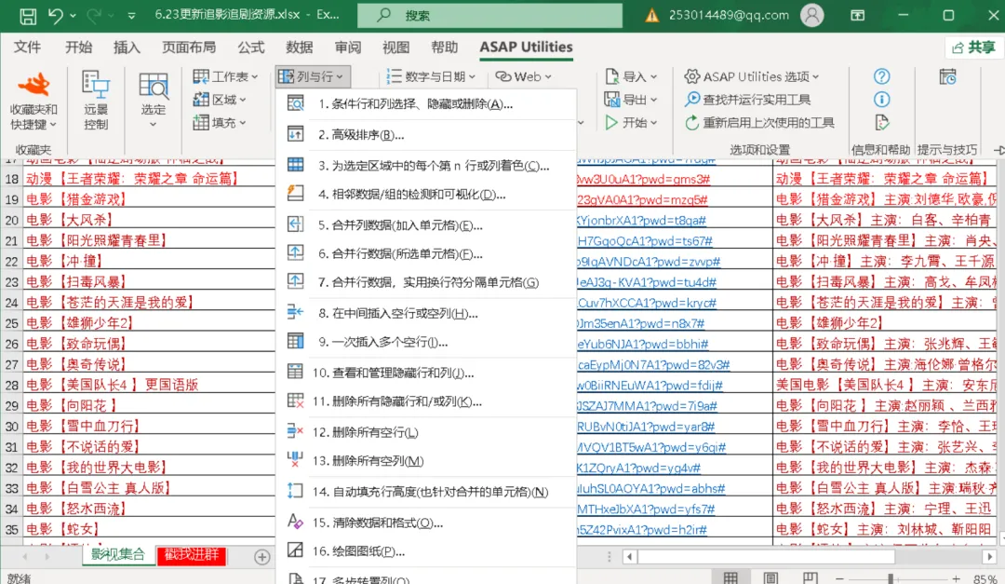Viewport: 1005px width, 584px height.
Task: Choose menu item 15 clear data and formatting
Action: point(426,523)
